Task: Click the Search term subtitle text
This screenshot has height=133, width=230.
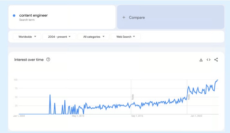Action: [27, 20]
